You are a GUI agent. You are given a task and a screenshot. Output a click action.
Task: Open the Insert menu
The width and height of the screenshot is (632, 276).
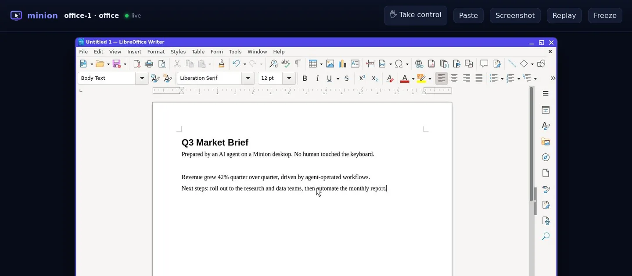[134, 52]
